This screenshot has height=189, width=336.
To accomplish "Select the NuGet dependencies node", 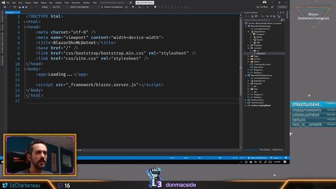I will pos(259,37).
